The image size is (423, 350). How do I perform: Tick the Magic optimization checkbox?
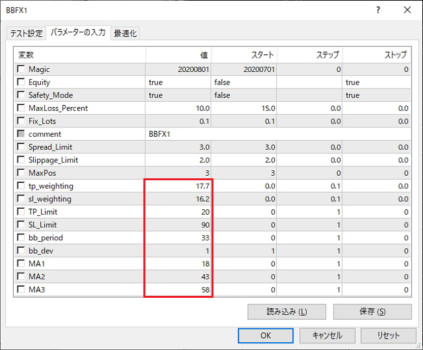(x=20, y=69)
